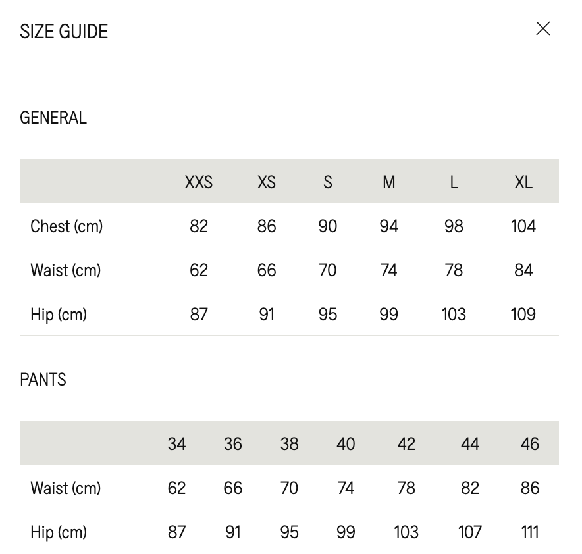The image size is (582, 554).
Task: Select pants size 34 column header
Action: click(x=176, y=444)
